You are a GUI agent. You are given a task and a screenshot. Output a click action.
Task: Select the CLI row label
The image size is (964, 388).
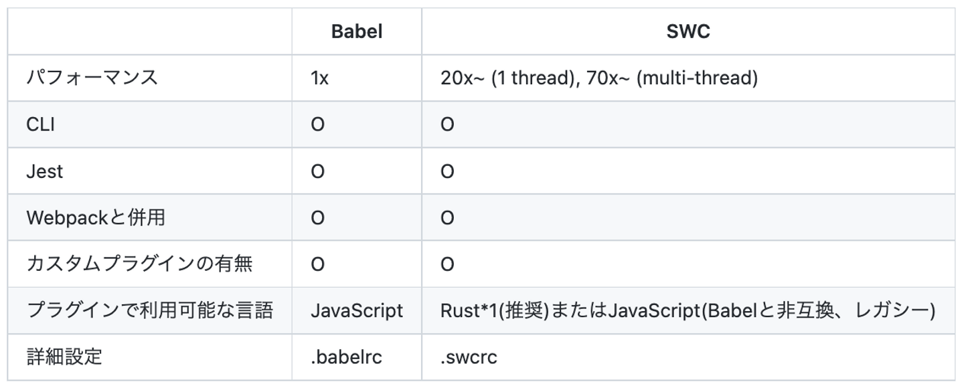point(40,124)
